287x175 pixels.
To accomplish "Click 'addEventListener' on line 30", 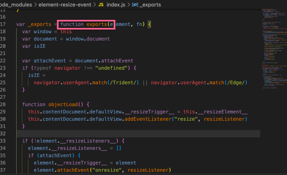I will (x=148, y=119).
